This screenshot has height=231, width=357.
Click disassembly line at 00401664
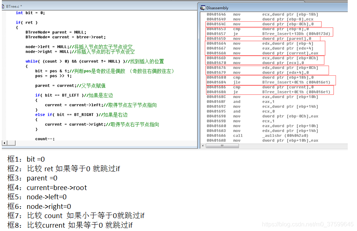260,44
